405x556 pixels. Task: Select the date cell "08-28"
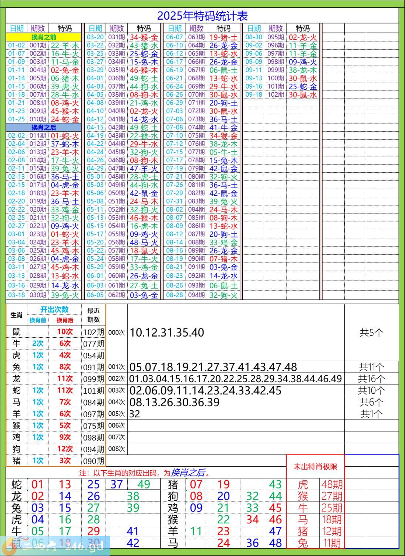click(175, 295)
